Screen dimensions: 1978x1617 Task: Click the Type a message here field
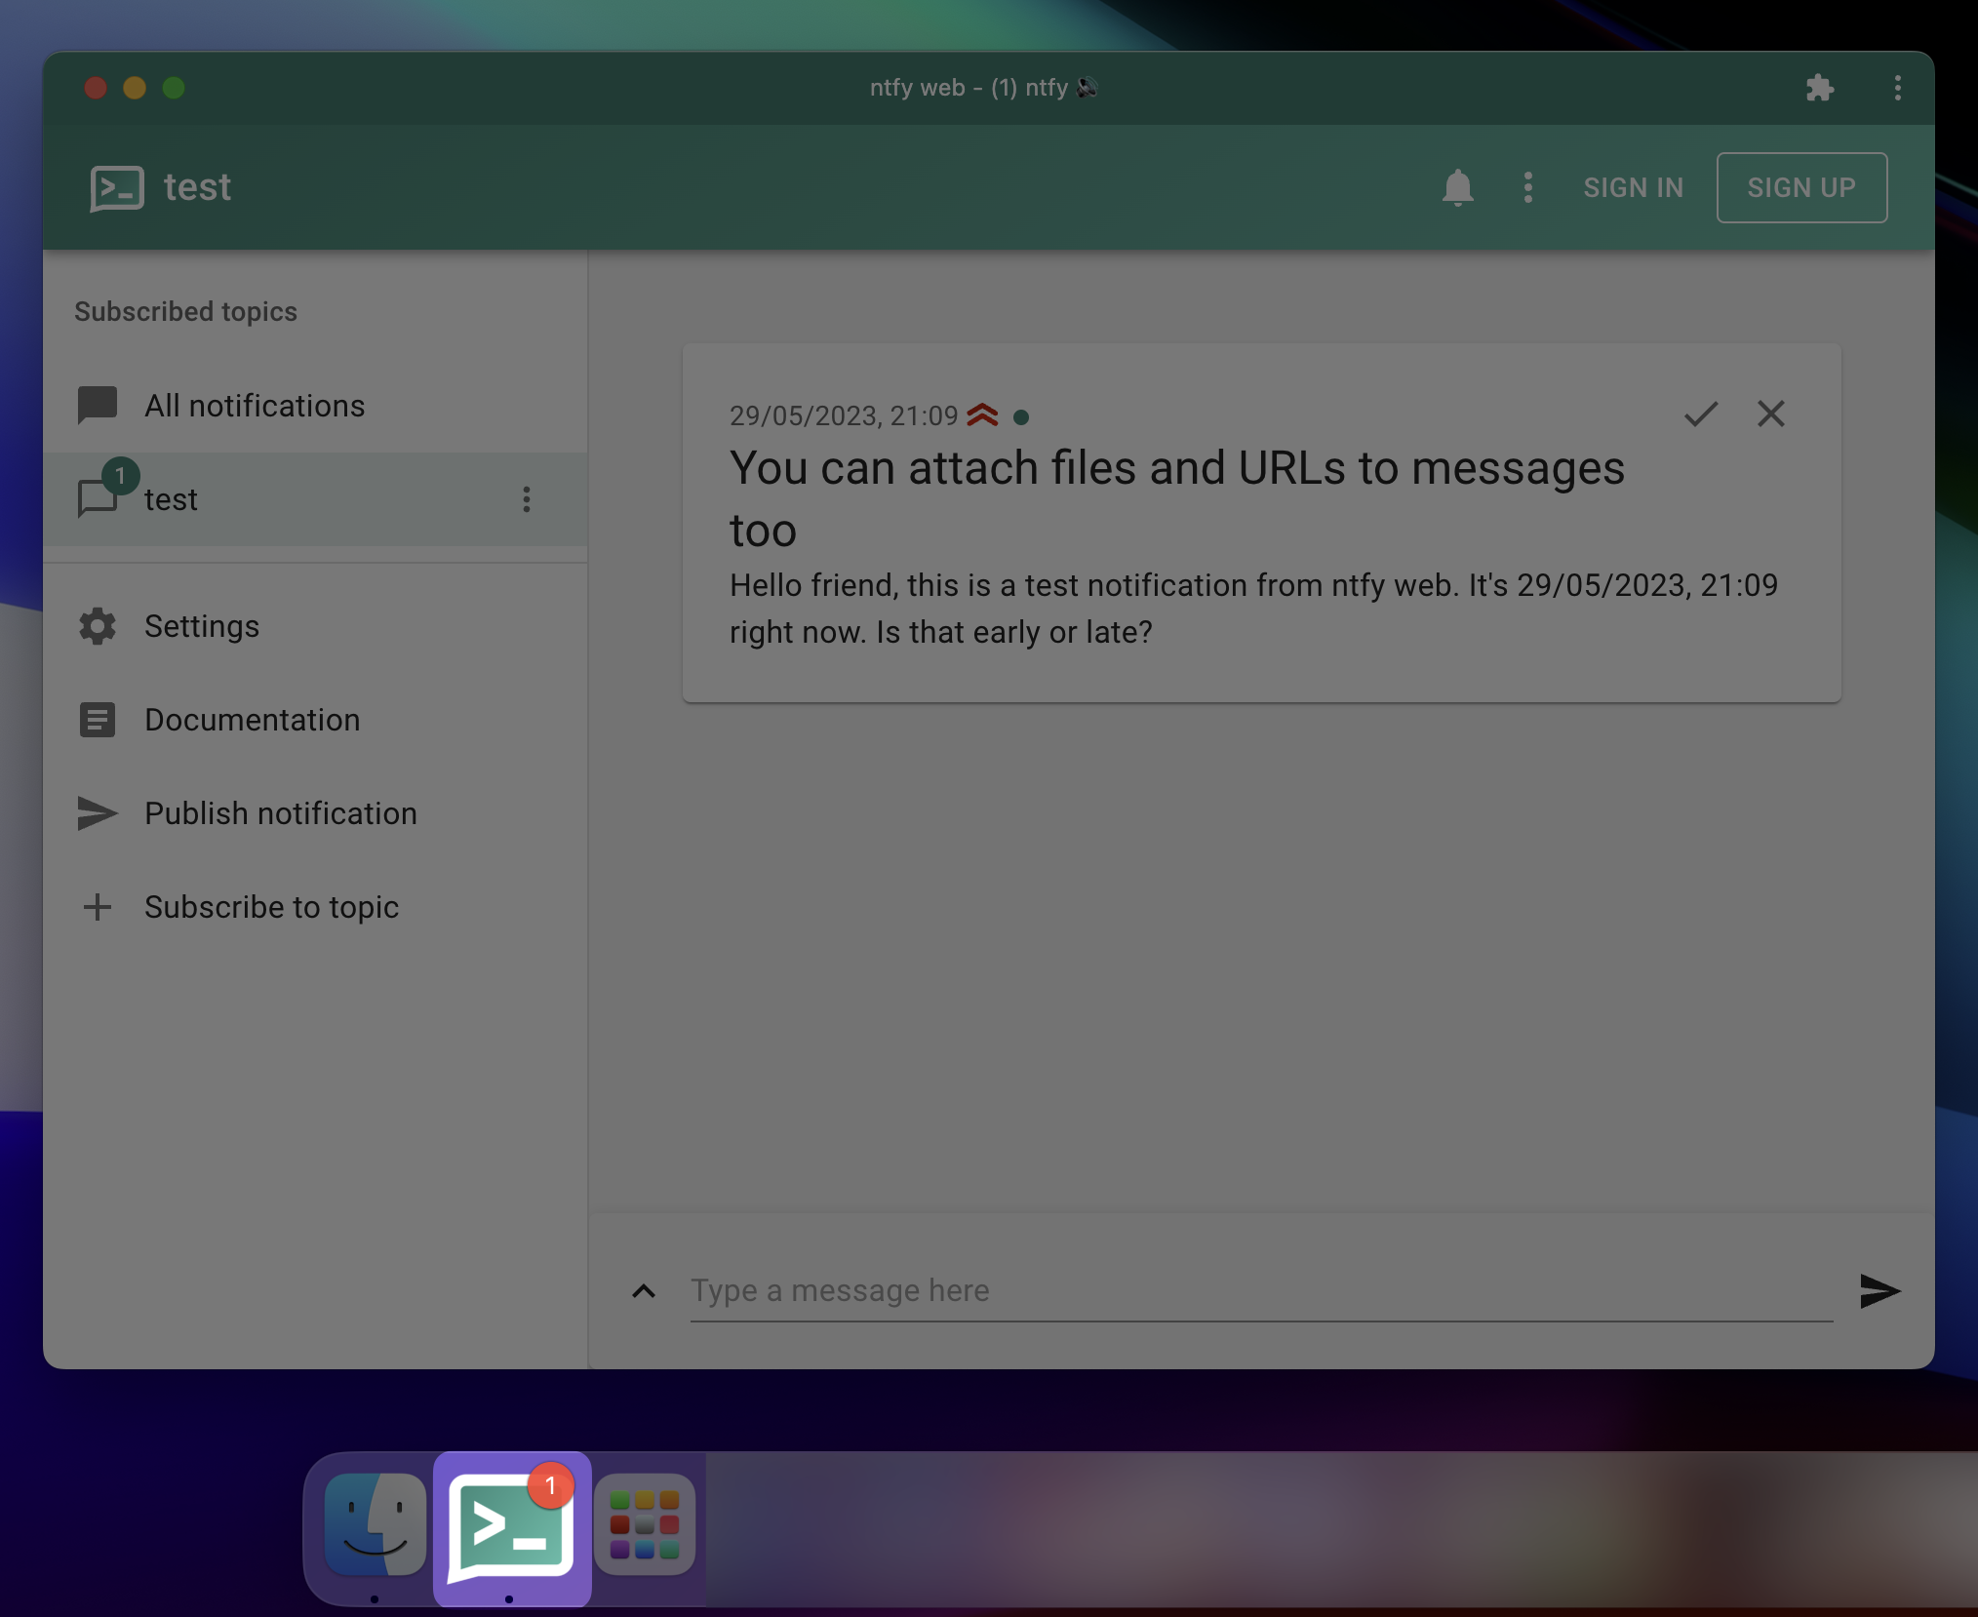(x=1260, y=1291)
